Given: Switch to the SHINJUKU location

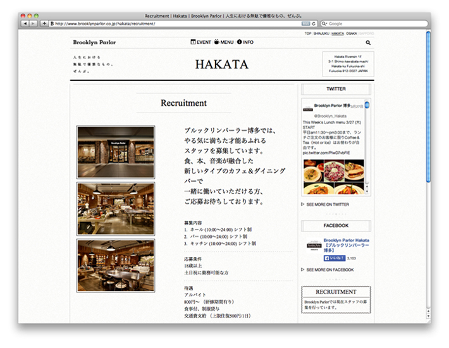Looking at the screenshot, I should [x=321, y=33].
